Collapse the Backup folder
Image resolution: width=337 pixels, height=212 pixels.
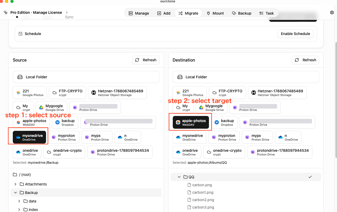15,193
